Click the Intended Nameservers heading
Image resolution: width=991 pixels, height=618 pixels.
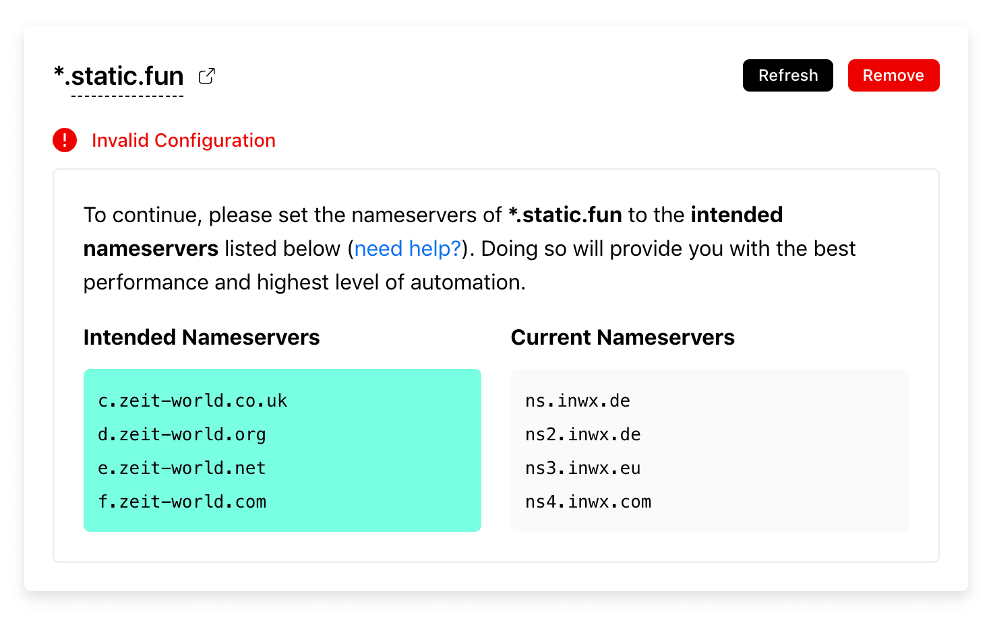pyautogui.click(x=202, y=337)
